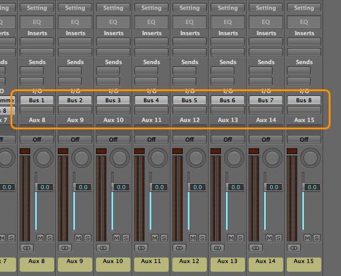Click the first Insert slot on Aux 12
341x276 pixels.
click(190, 42)
